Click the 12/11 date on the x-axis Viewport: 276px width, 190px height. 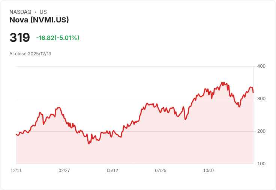(x=16, y=171)
